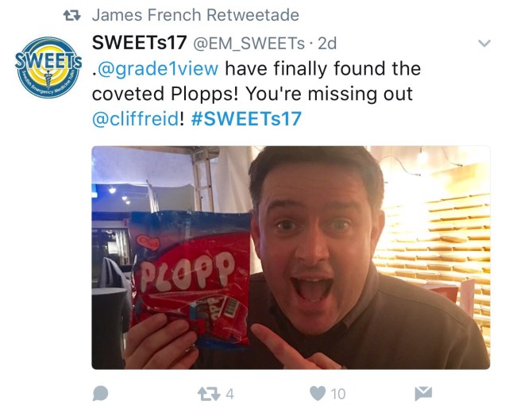The height and width of the screenshot is (416, 505).
Task: Open the direct message envelope icon
Action: point(423,394)
